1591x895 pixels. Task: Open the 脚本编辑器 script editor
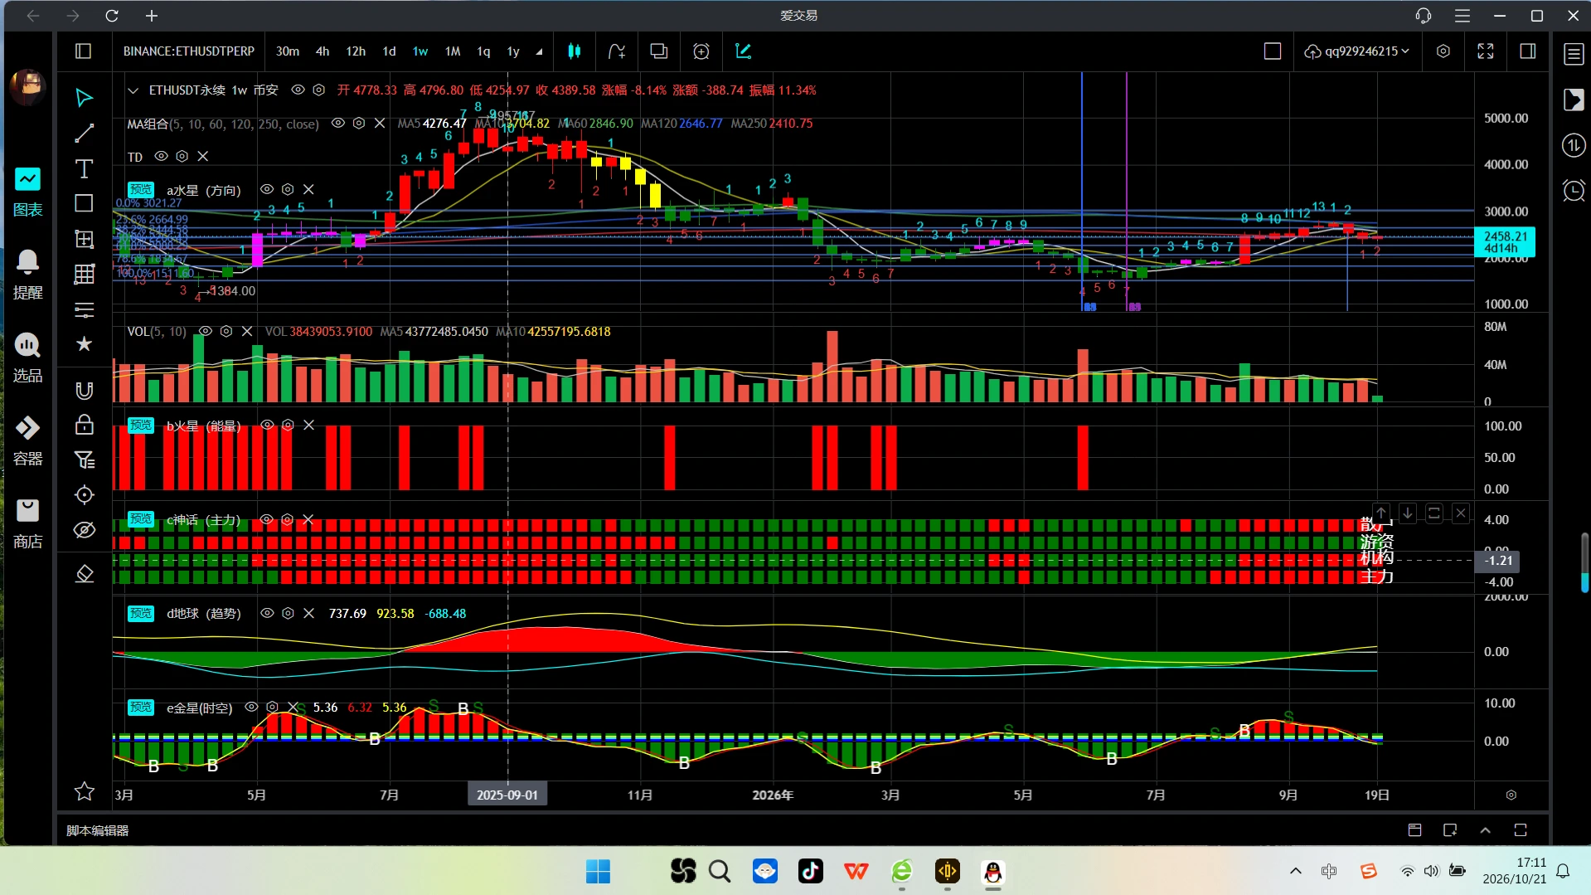click(x=97, y=830)
